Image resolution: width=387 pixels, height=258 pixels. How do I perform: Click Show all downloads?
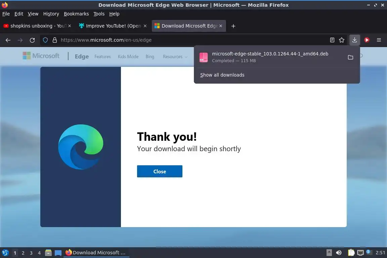click(x=222, y=75)
